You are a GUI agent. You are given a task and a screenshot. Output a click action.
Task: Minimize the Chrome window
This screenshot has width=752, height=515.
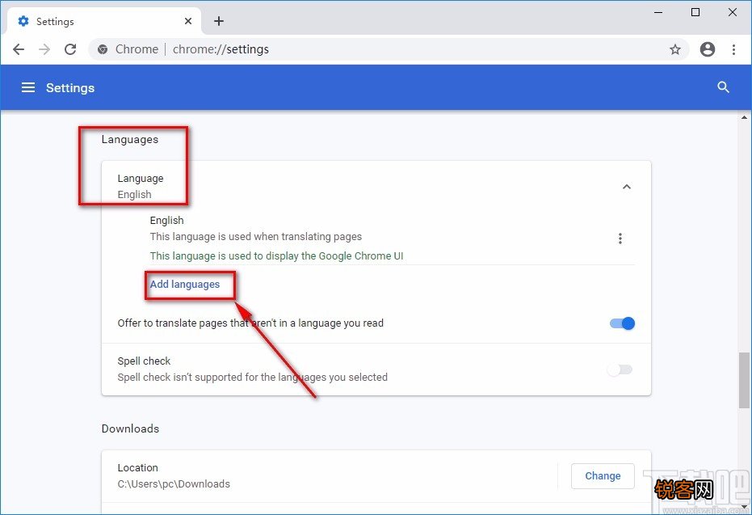[x=658, y=12]
